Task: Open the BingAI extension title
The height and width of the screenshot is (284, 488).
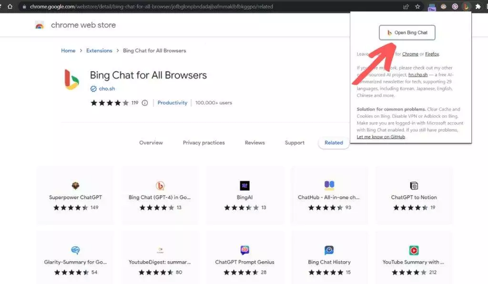Action: (244, 197)
